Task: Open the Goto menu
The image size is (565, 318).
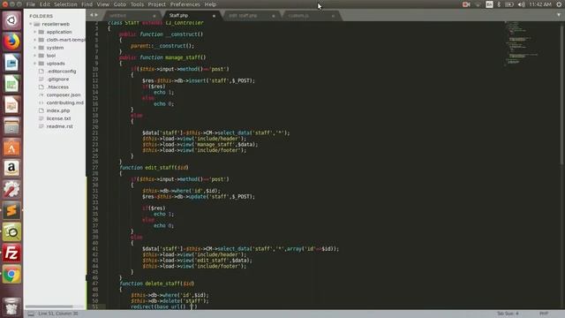Action: coord(120,4)
